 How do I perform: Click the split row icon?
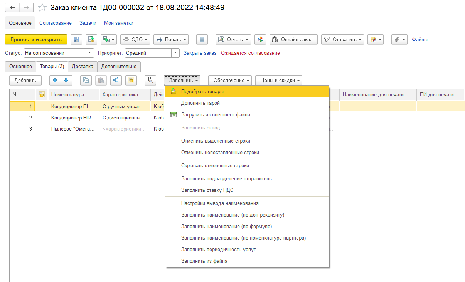click(x=116, y=80)
